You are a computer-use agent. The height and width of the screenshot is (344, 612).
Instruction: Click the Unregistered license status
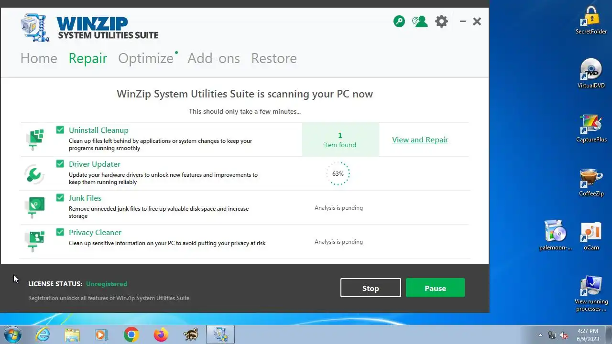tap(107, 284)
